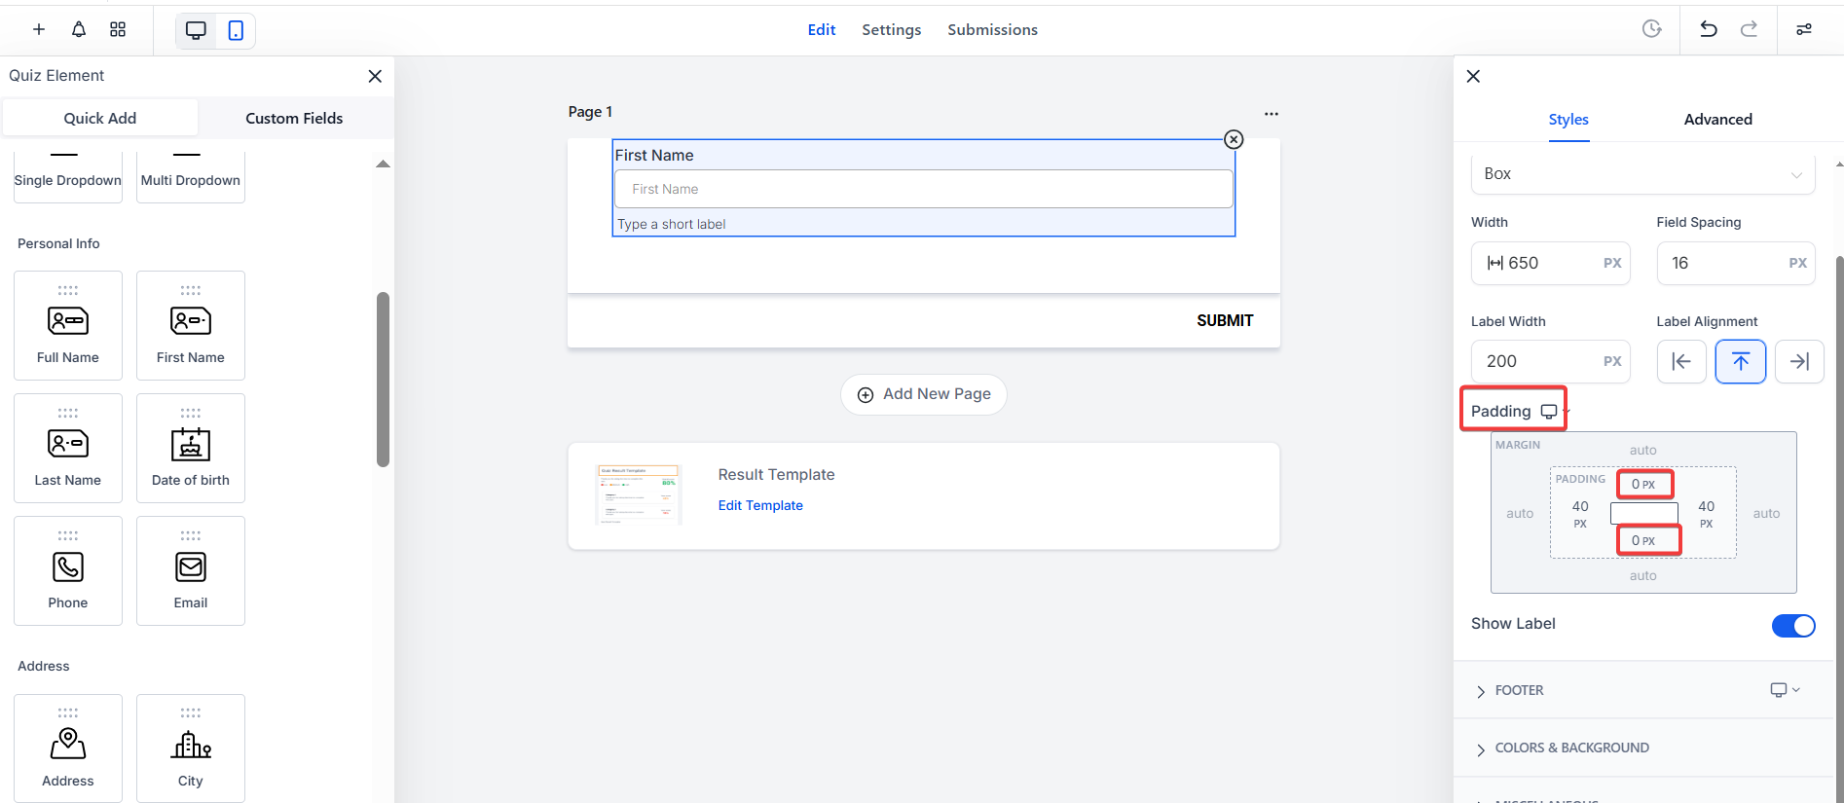
Task: Open the notifications bell icon
Action: click(79, 30)
